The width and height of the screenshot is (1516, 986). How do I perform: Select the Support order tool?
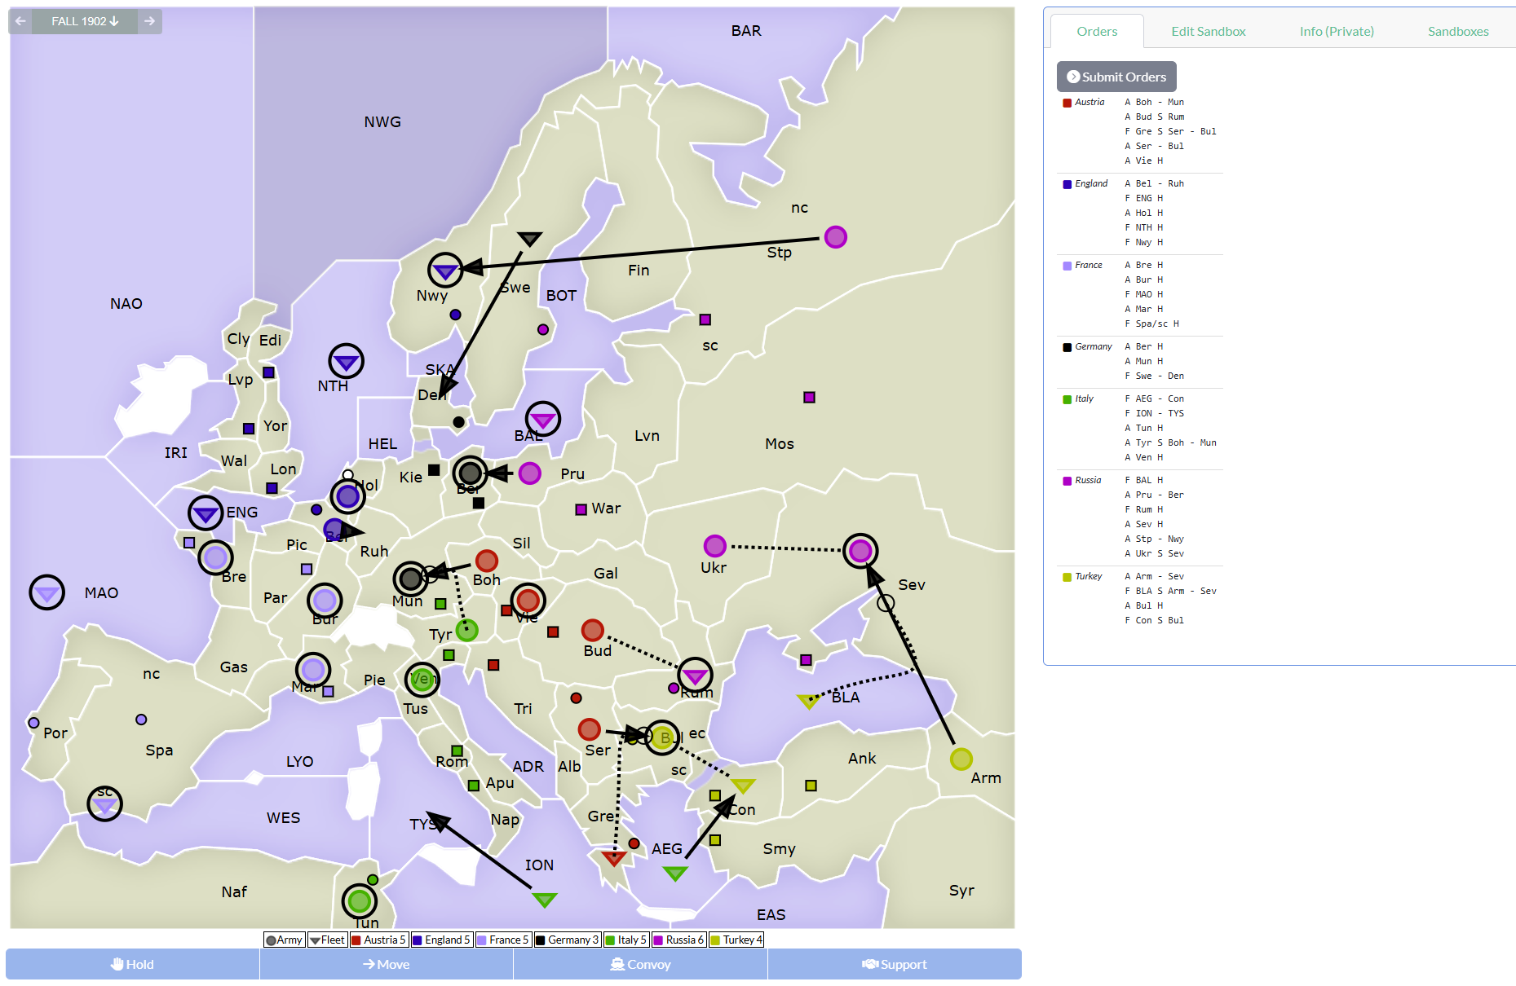895,964
